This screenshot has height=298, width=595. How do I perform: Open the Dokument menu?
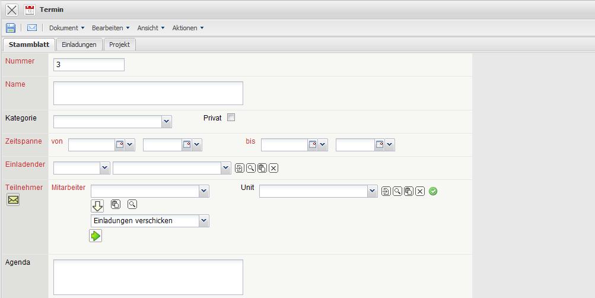[67, 28]
